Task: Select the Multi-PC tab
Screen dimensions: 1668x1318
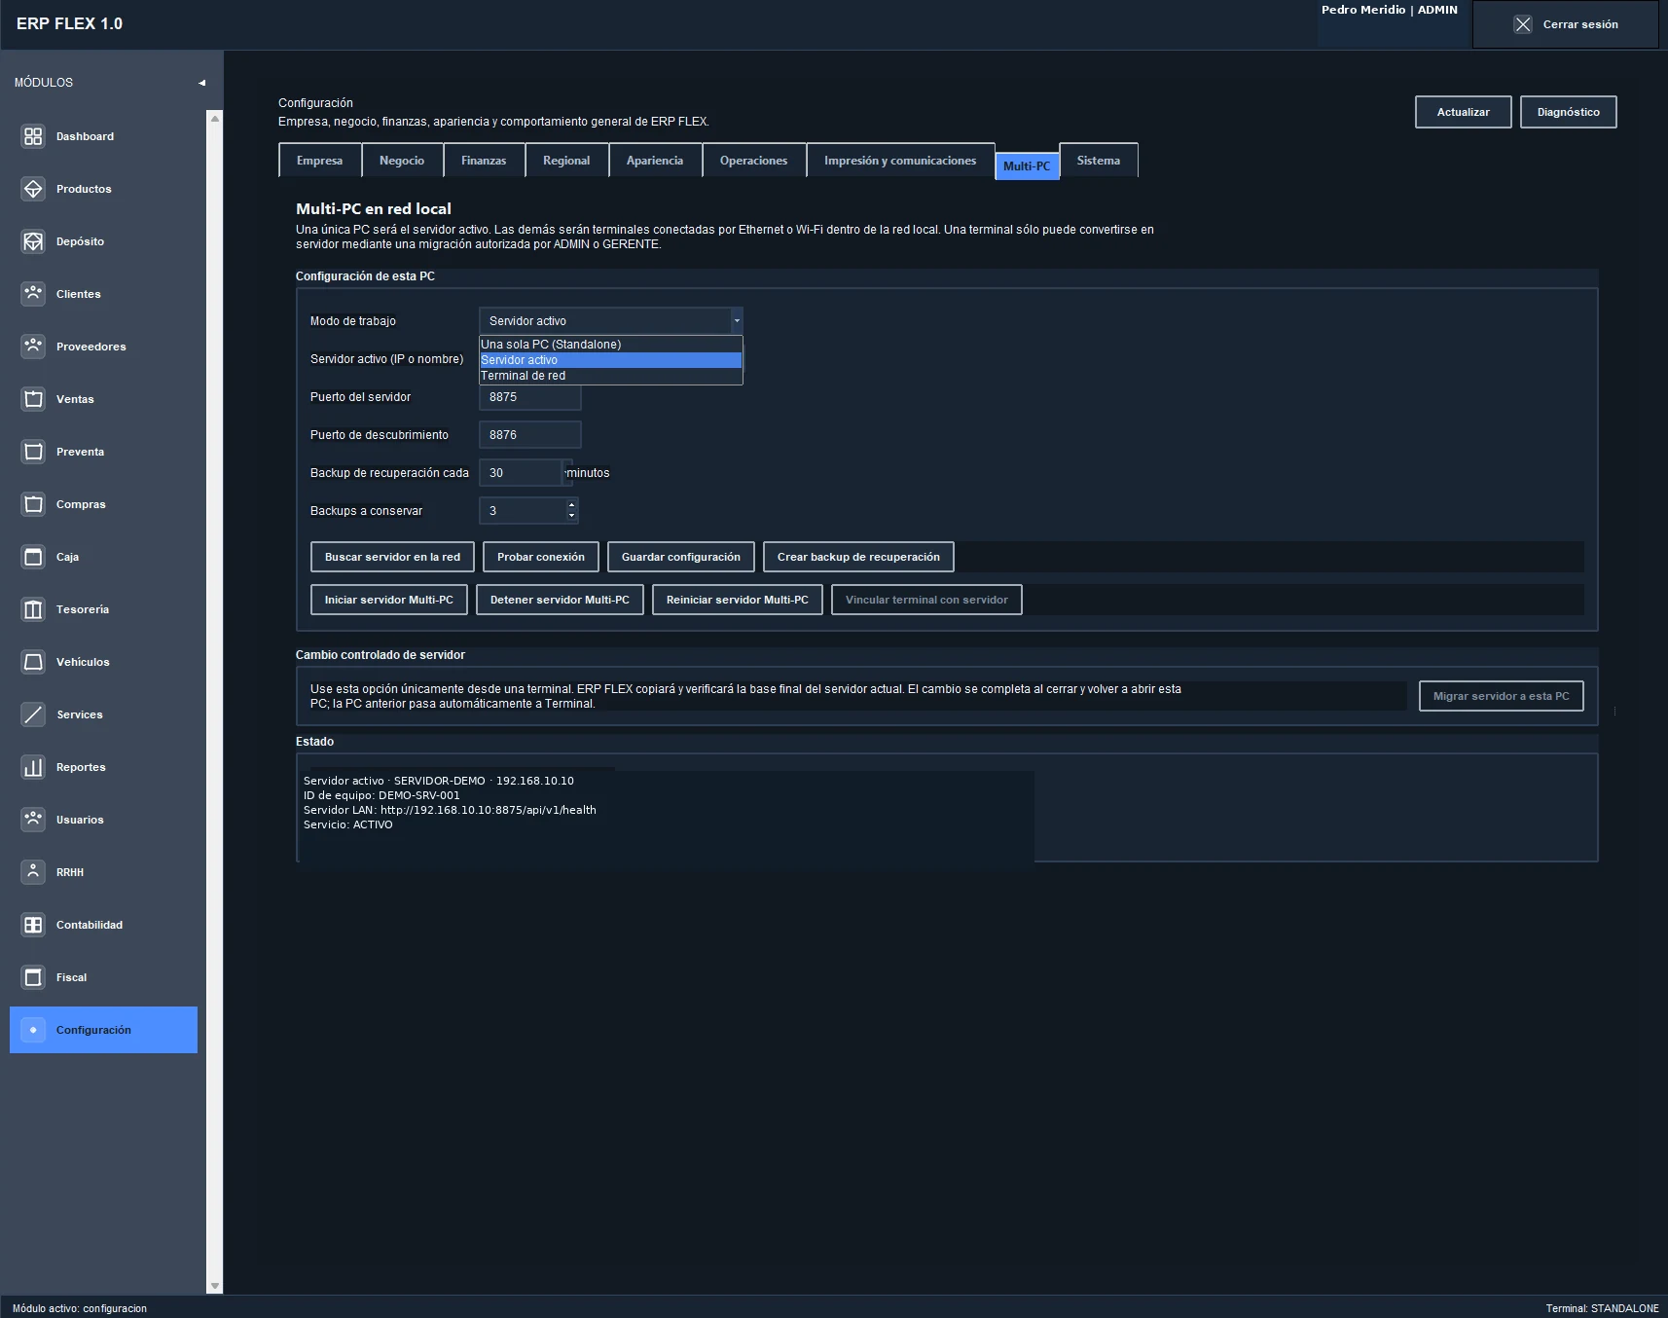Action: click(1027, 165)
